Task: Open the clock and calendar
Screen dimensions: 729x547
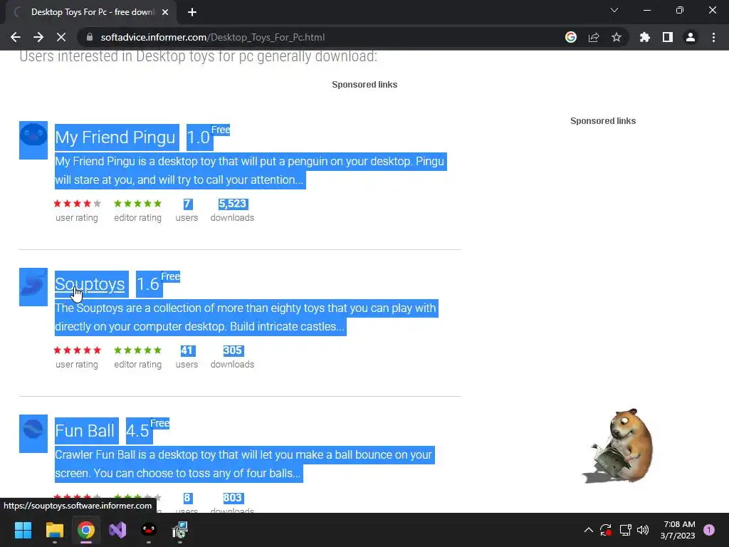Action: [x=678, y=530]
